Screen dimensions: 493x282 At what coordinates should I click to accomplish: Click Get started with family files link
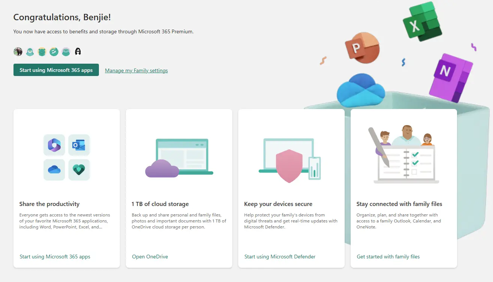click(388, 257)
